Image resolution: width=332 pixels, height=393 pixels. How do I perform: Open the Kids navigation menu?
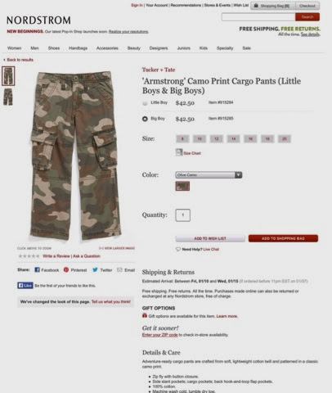pos(204,48)
